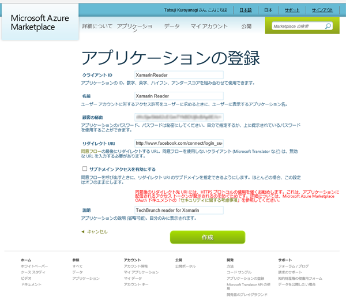Viewport: 346px width, 300px height.
Task: Open footer ドキュメント link
Action: click(31, 284)
